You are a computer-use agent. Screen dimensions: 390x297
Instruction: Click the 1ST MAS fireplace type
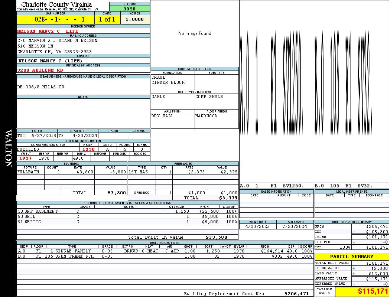(138, 172)
